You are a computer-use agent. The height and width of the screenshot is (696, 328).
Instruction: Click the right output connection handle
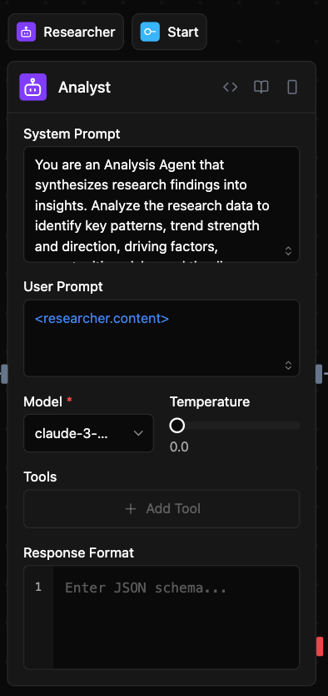tap(319, 374)
